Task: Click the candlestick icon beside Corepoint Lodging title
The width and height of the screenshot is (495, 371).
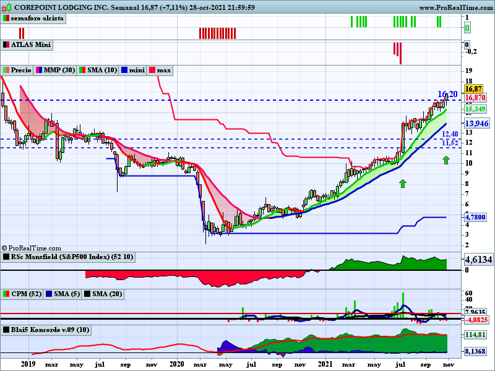Action: pos(7,7)
